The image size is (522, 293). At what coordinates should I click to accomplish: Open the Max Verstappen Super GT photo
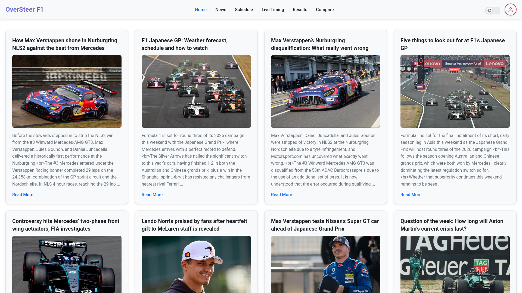tap(326, 264)
